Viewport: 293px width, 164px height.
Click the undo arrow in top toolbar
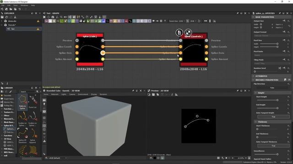point(20,9)
